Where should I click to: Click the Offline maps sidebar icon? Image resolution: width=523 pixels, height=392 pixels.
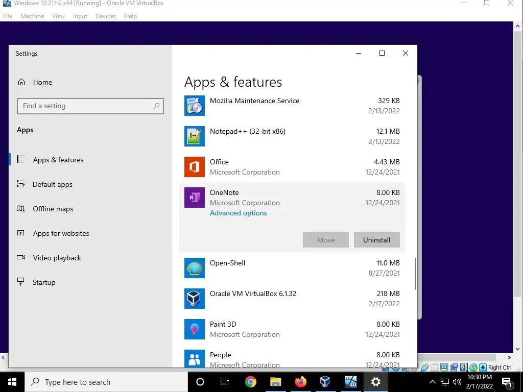tap(20, 209)
